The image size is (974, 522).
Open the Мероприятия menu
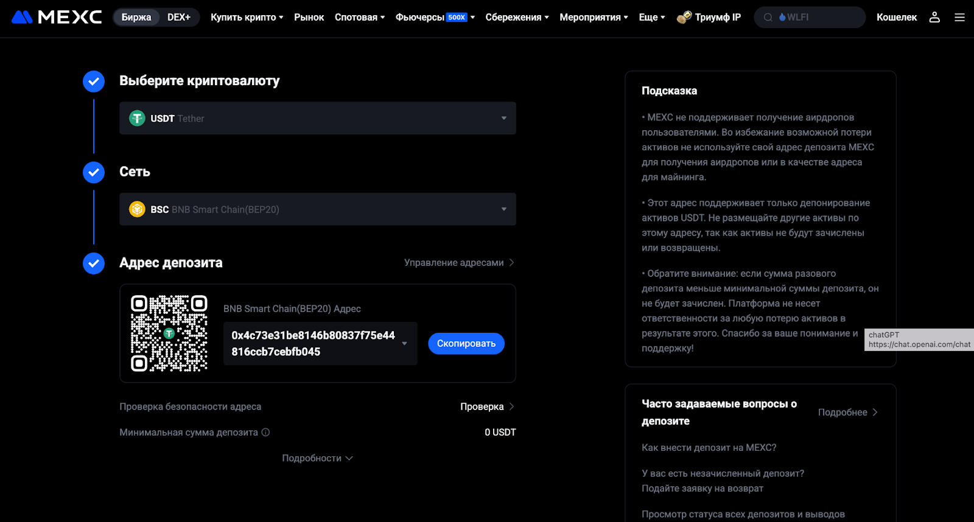coord(594,17)
